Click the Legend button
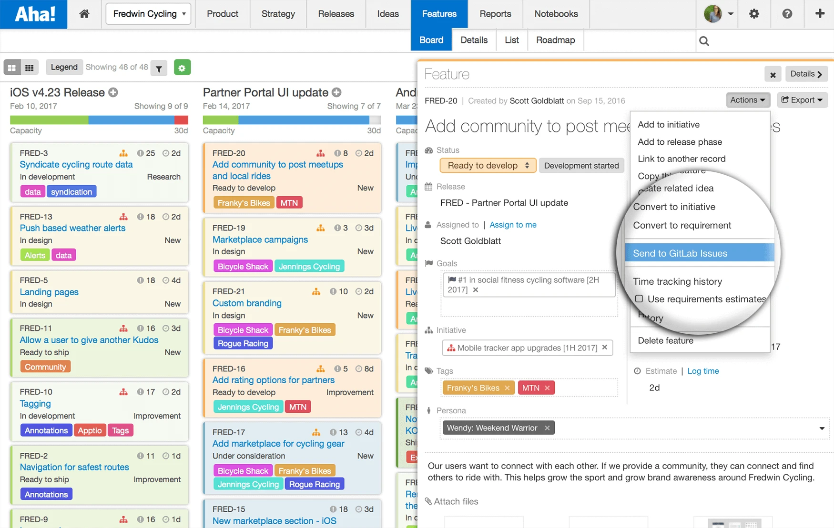The height and width of the screenshot is (528, 834). (x=64, y=67)
